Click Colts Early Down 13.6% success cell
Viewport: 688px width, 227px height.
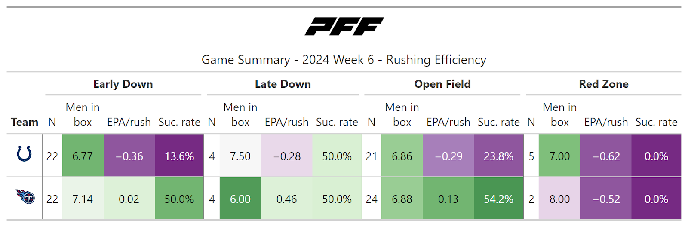coord(179,156)
